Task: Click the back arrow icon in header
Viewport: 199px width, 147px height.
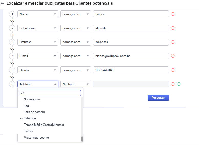Action: click(x=3, y=4)
